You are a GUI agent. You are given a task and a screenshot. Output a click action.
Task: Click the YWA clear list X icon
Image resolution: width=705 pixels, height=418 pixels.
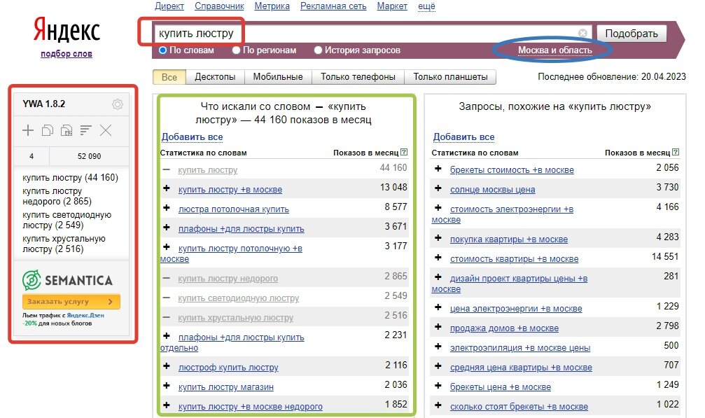(106, 130)
